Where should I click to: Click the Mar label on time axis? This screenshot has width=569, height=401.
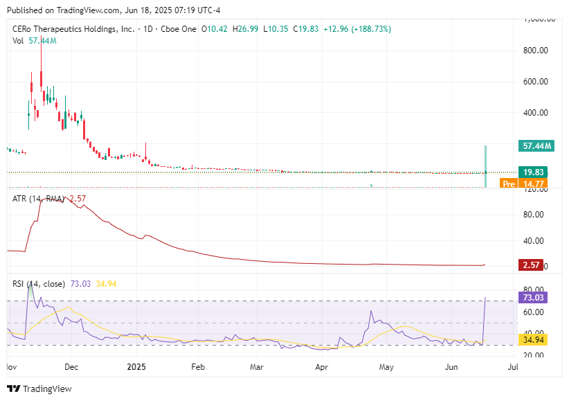pos(257,367)
